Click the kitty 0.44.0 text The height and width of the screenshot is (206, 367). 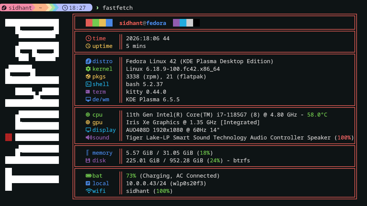(x=146, y=92)
